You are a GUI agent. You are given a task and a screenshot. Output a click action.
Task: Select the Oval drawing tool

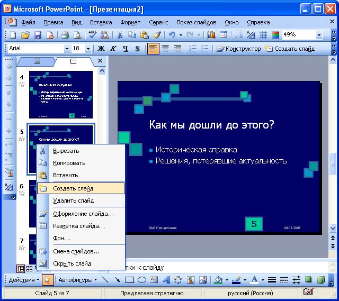point(142,280)
